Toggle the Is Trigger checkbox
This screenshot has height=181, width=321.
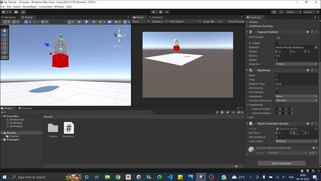[277, 43]
